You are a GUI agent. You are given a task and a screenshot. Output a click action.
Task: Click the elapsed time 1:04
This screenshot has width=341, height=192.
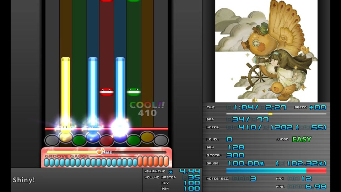pos(244,107)
